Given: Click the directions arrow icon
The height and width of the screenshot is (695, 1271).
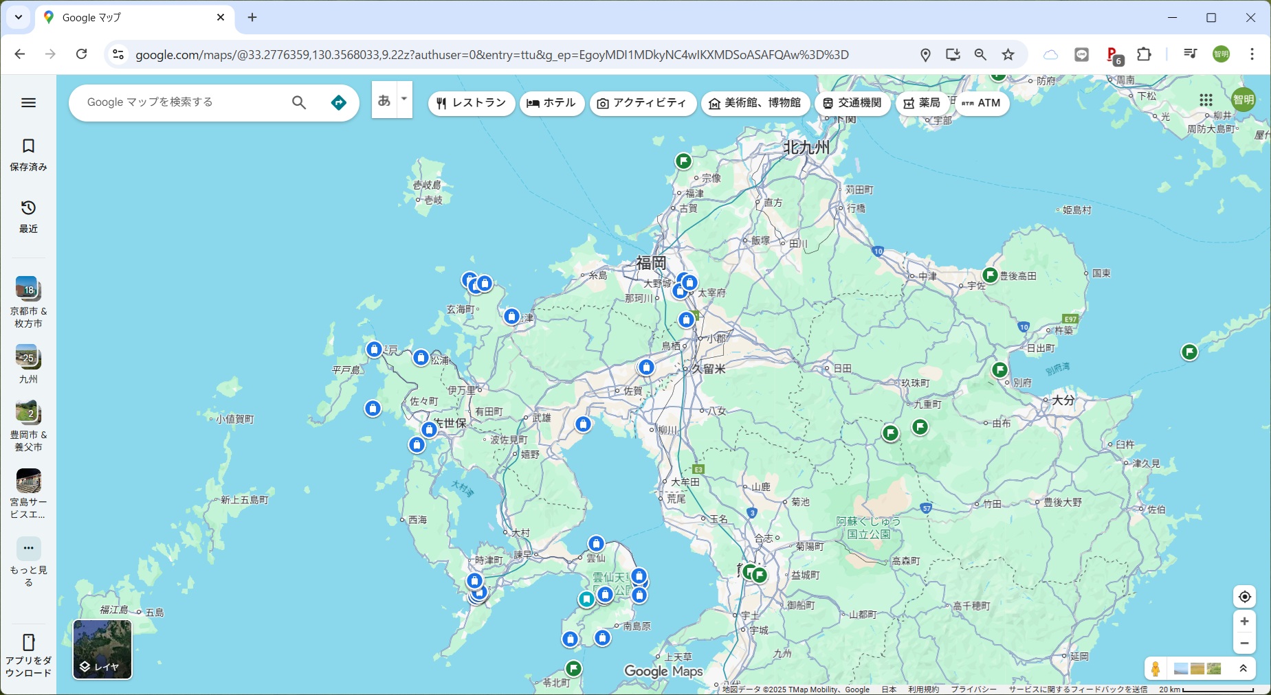Looking at the screenshot, I should [338, 102].
